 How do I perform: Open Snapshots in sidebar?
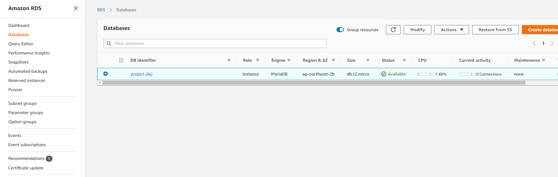[x=18, y=62]
